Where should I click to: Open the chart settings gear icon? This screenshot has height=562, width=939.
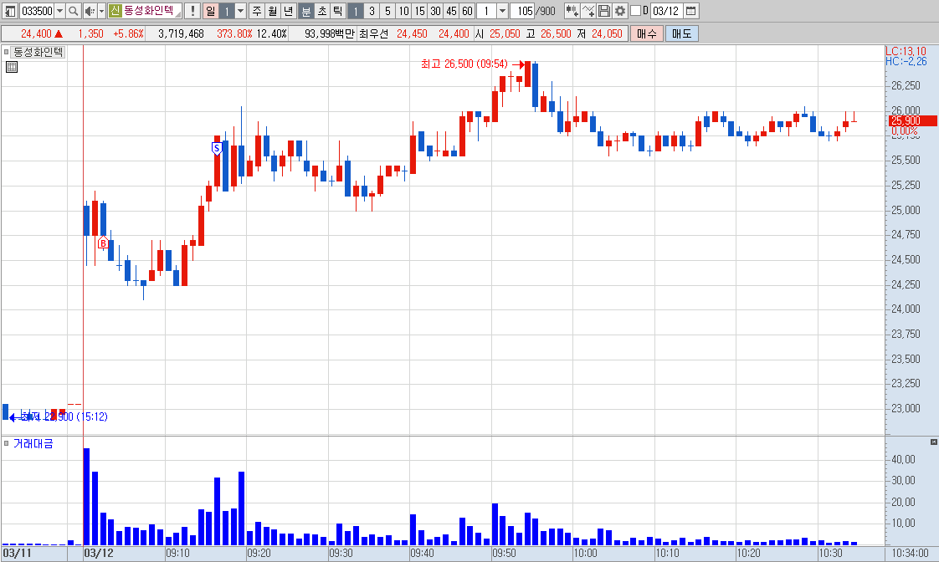(620, 11)
